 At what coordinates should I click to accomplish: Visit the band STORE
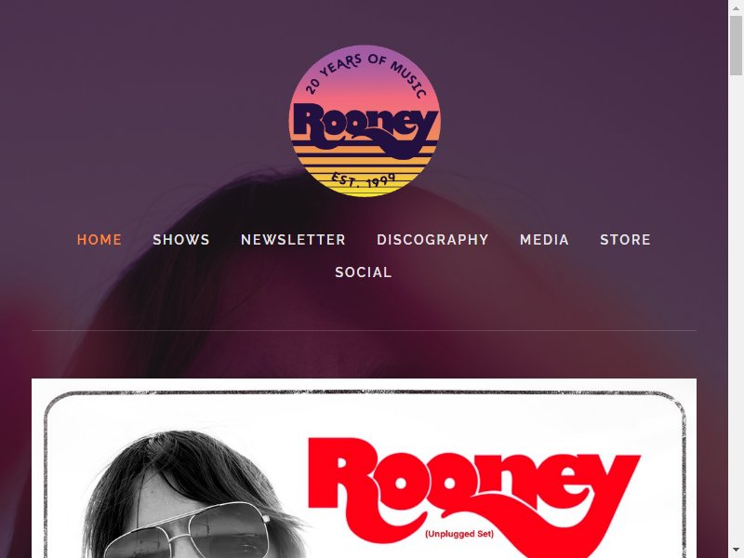[x=625, y=240]
